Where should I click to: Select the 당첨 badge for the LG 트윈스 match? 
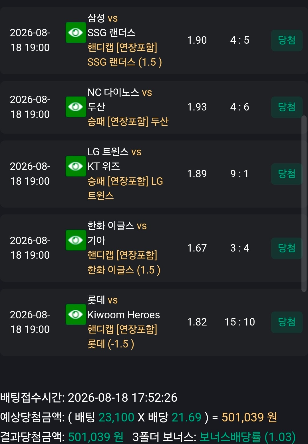(287, 174)
